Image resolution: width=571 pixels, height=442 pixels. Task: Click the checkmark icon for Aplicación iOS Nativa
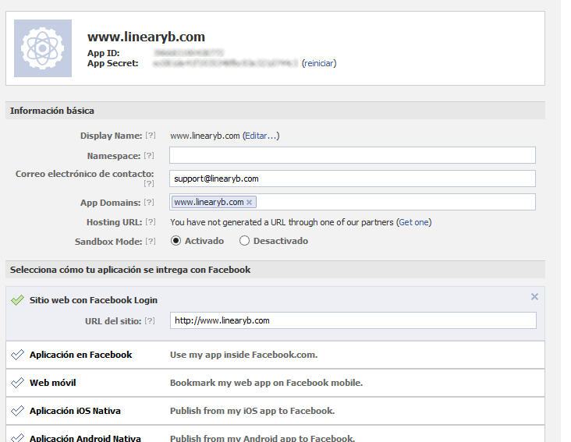(x=17, y=410)
